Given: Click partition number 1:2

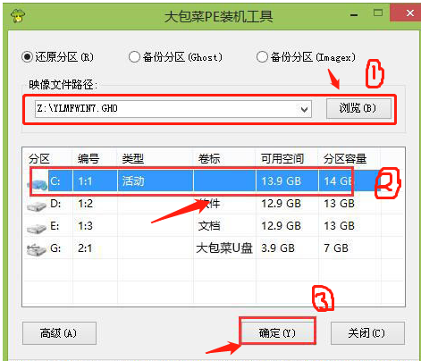Looking at the screenshot, I should tap(85, 204).
